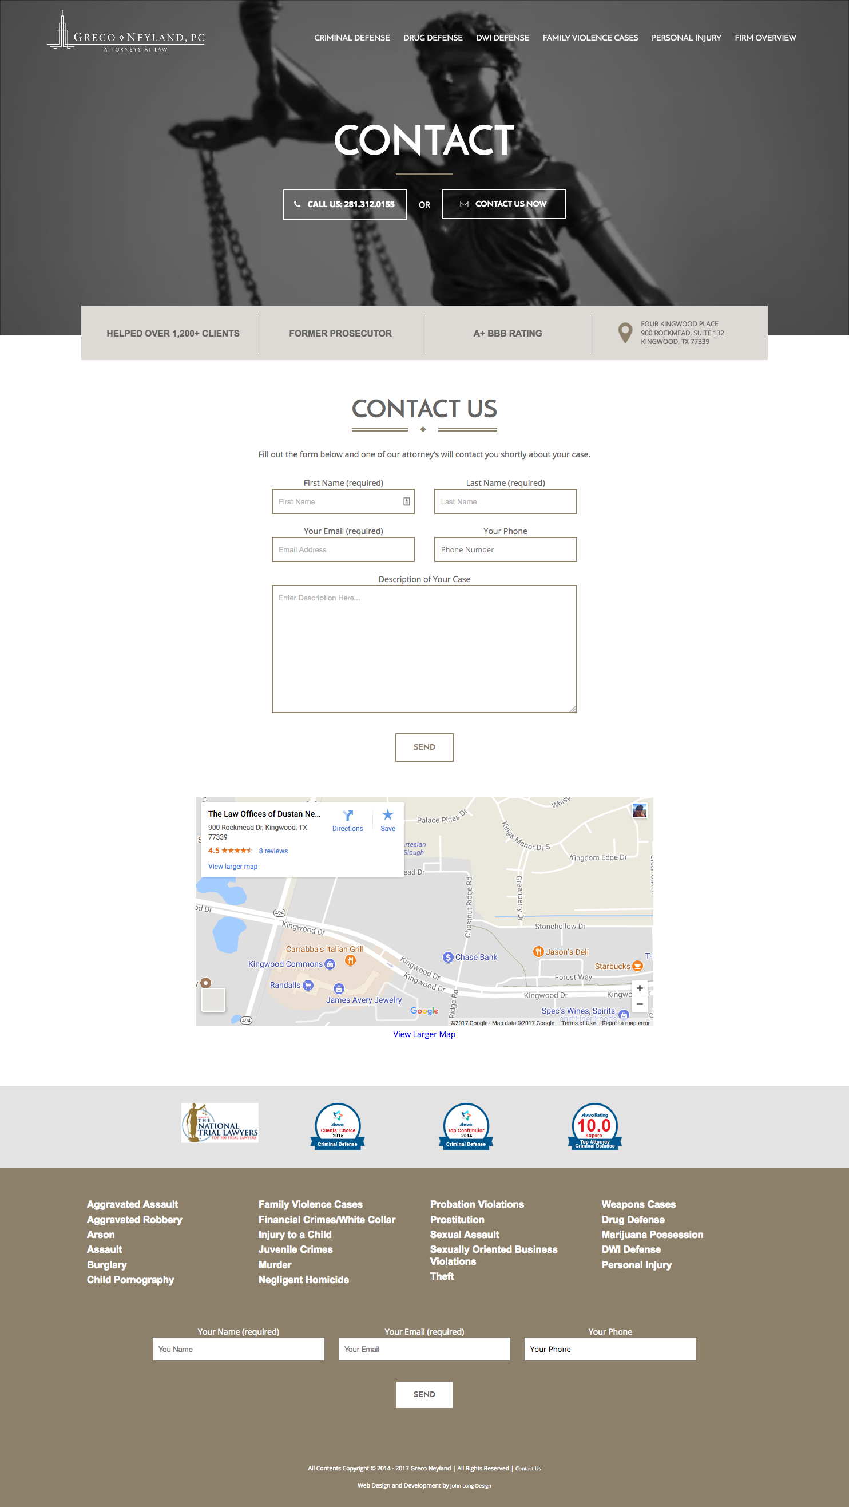849x1507 pixels.
Task: Open the John Long Design credit link
Action: click(x=471, y=1486)
